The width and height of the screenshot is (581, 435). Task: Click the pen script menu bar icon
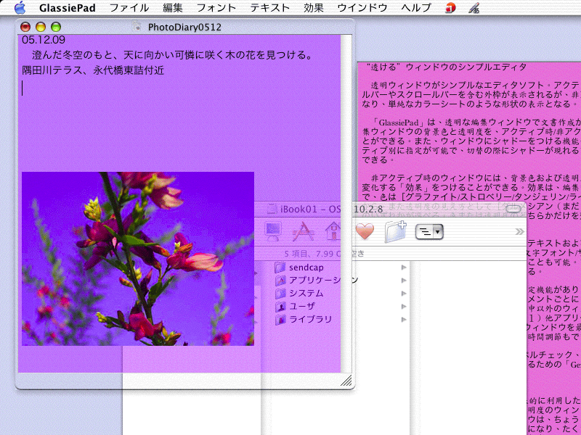point(474,8)
